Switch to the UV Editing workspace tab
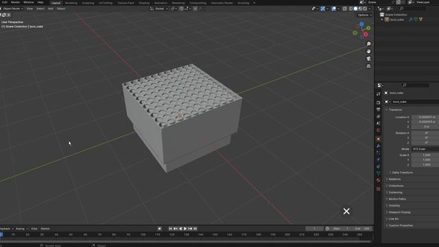 pos(106,3)
